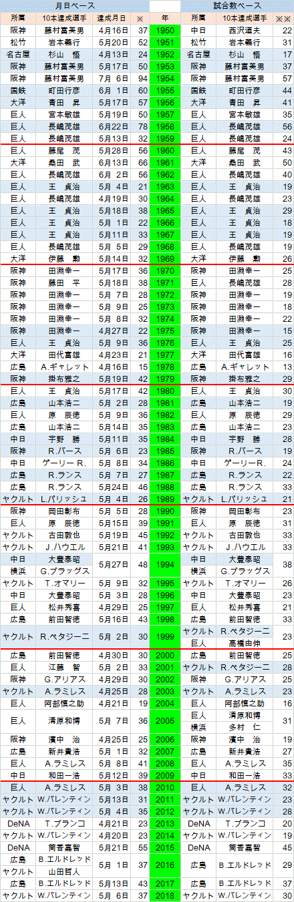Click the green 1963 year cell
Viewport: 294px width, 902px height.
(165, 187)
